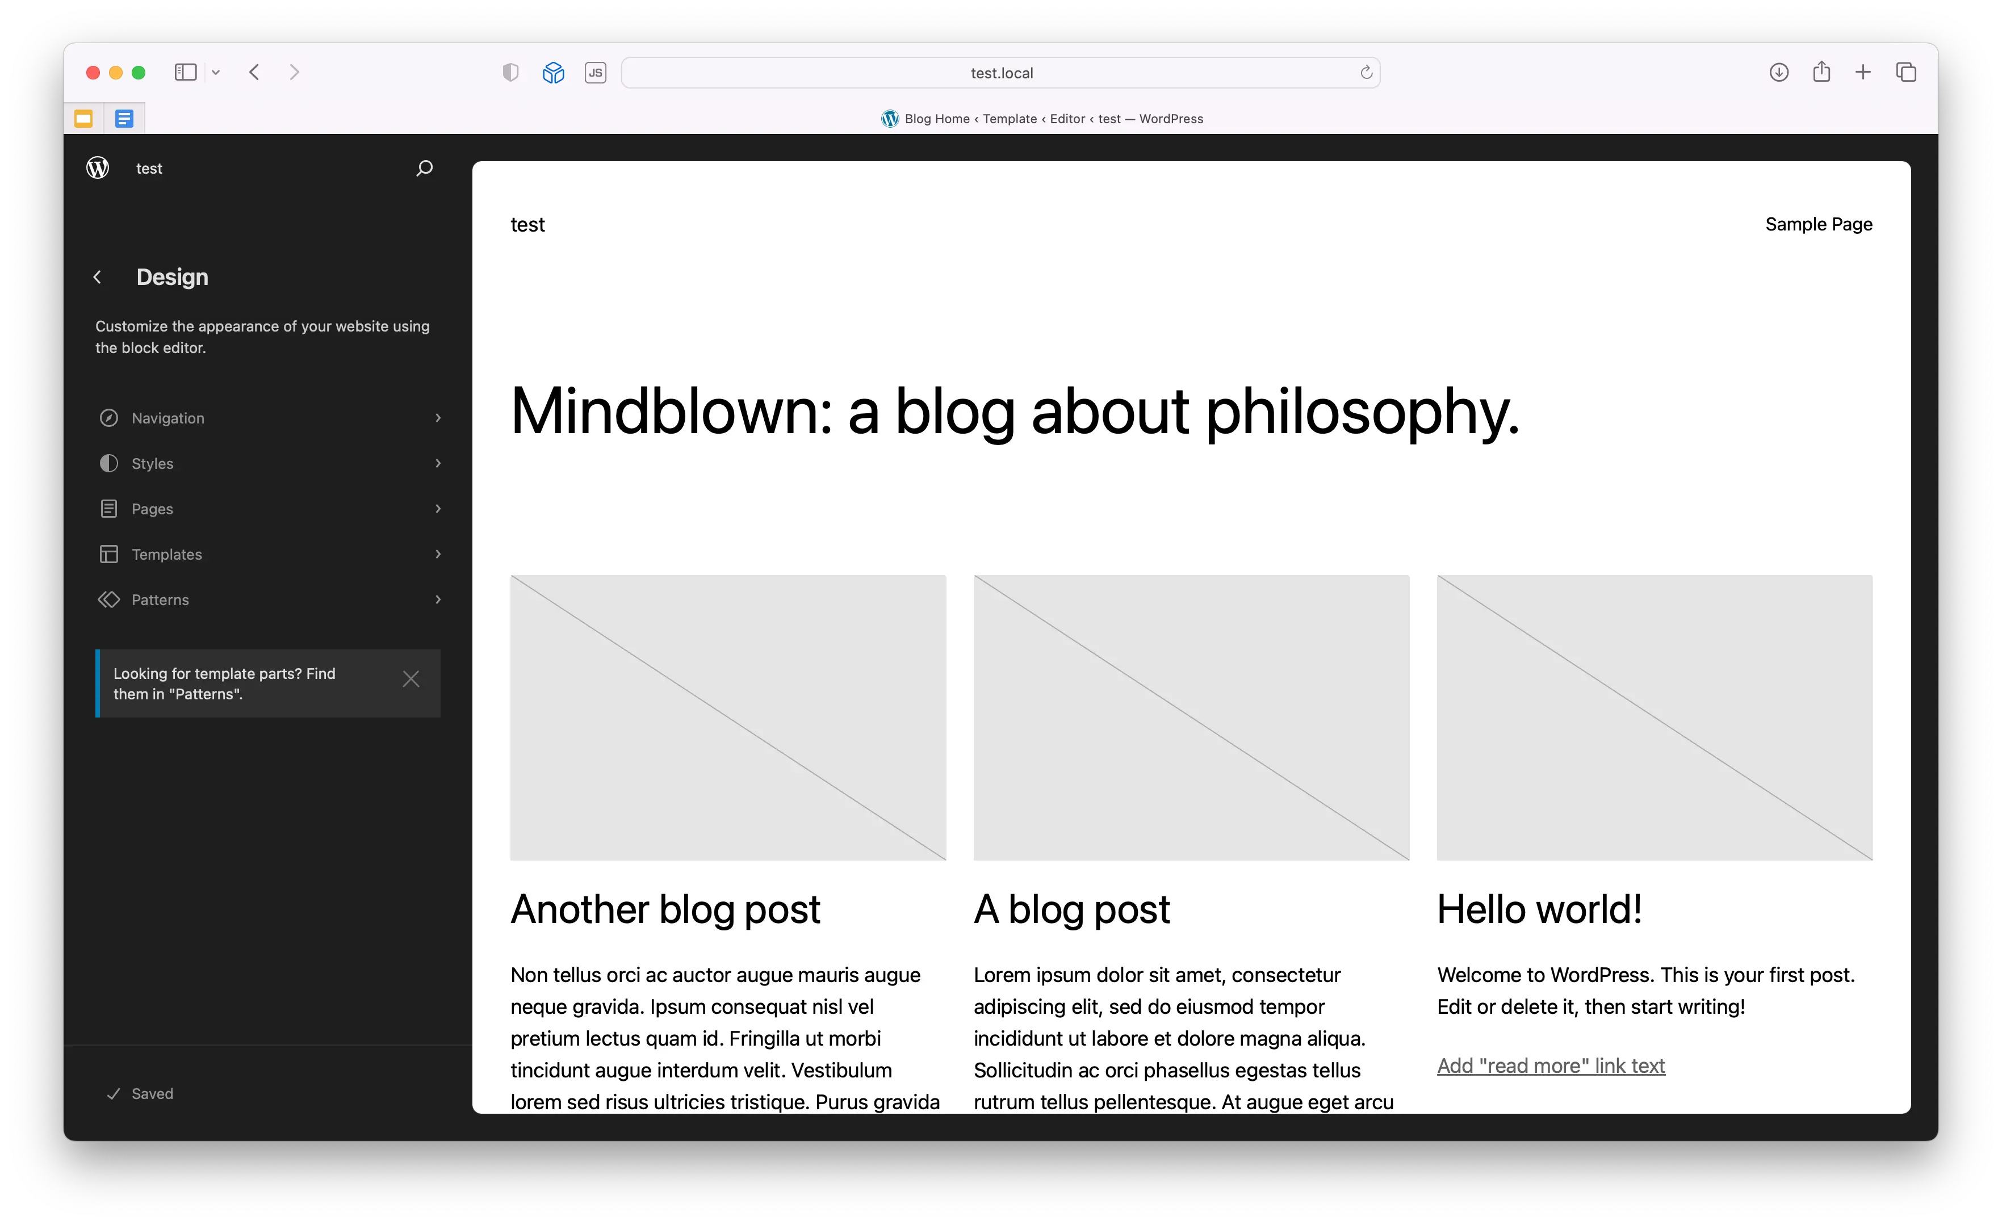Click the Saved status text

[x=153, y=1093]
